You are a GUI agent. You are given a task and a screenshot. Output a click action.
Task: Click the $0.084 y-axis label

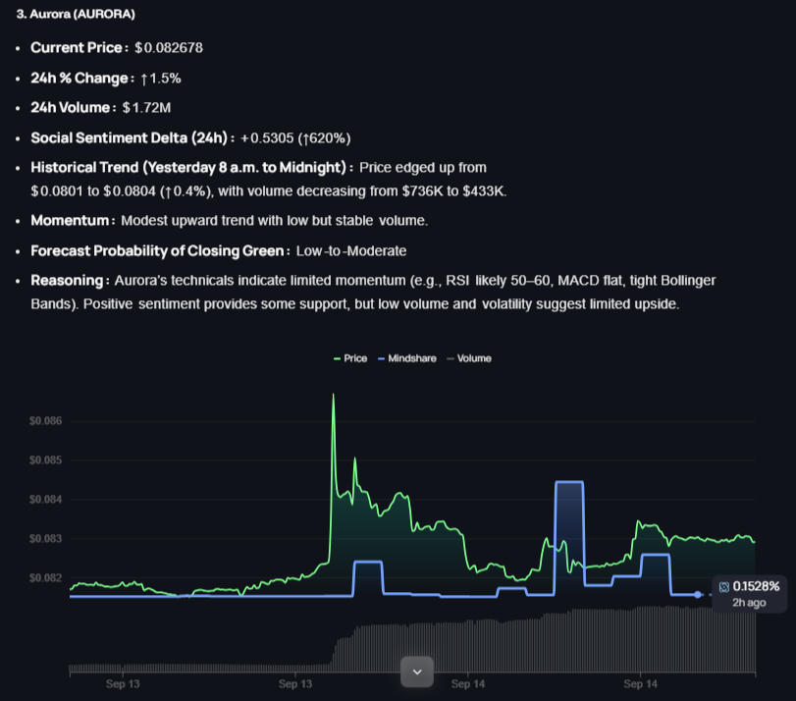pos(46,500)
